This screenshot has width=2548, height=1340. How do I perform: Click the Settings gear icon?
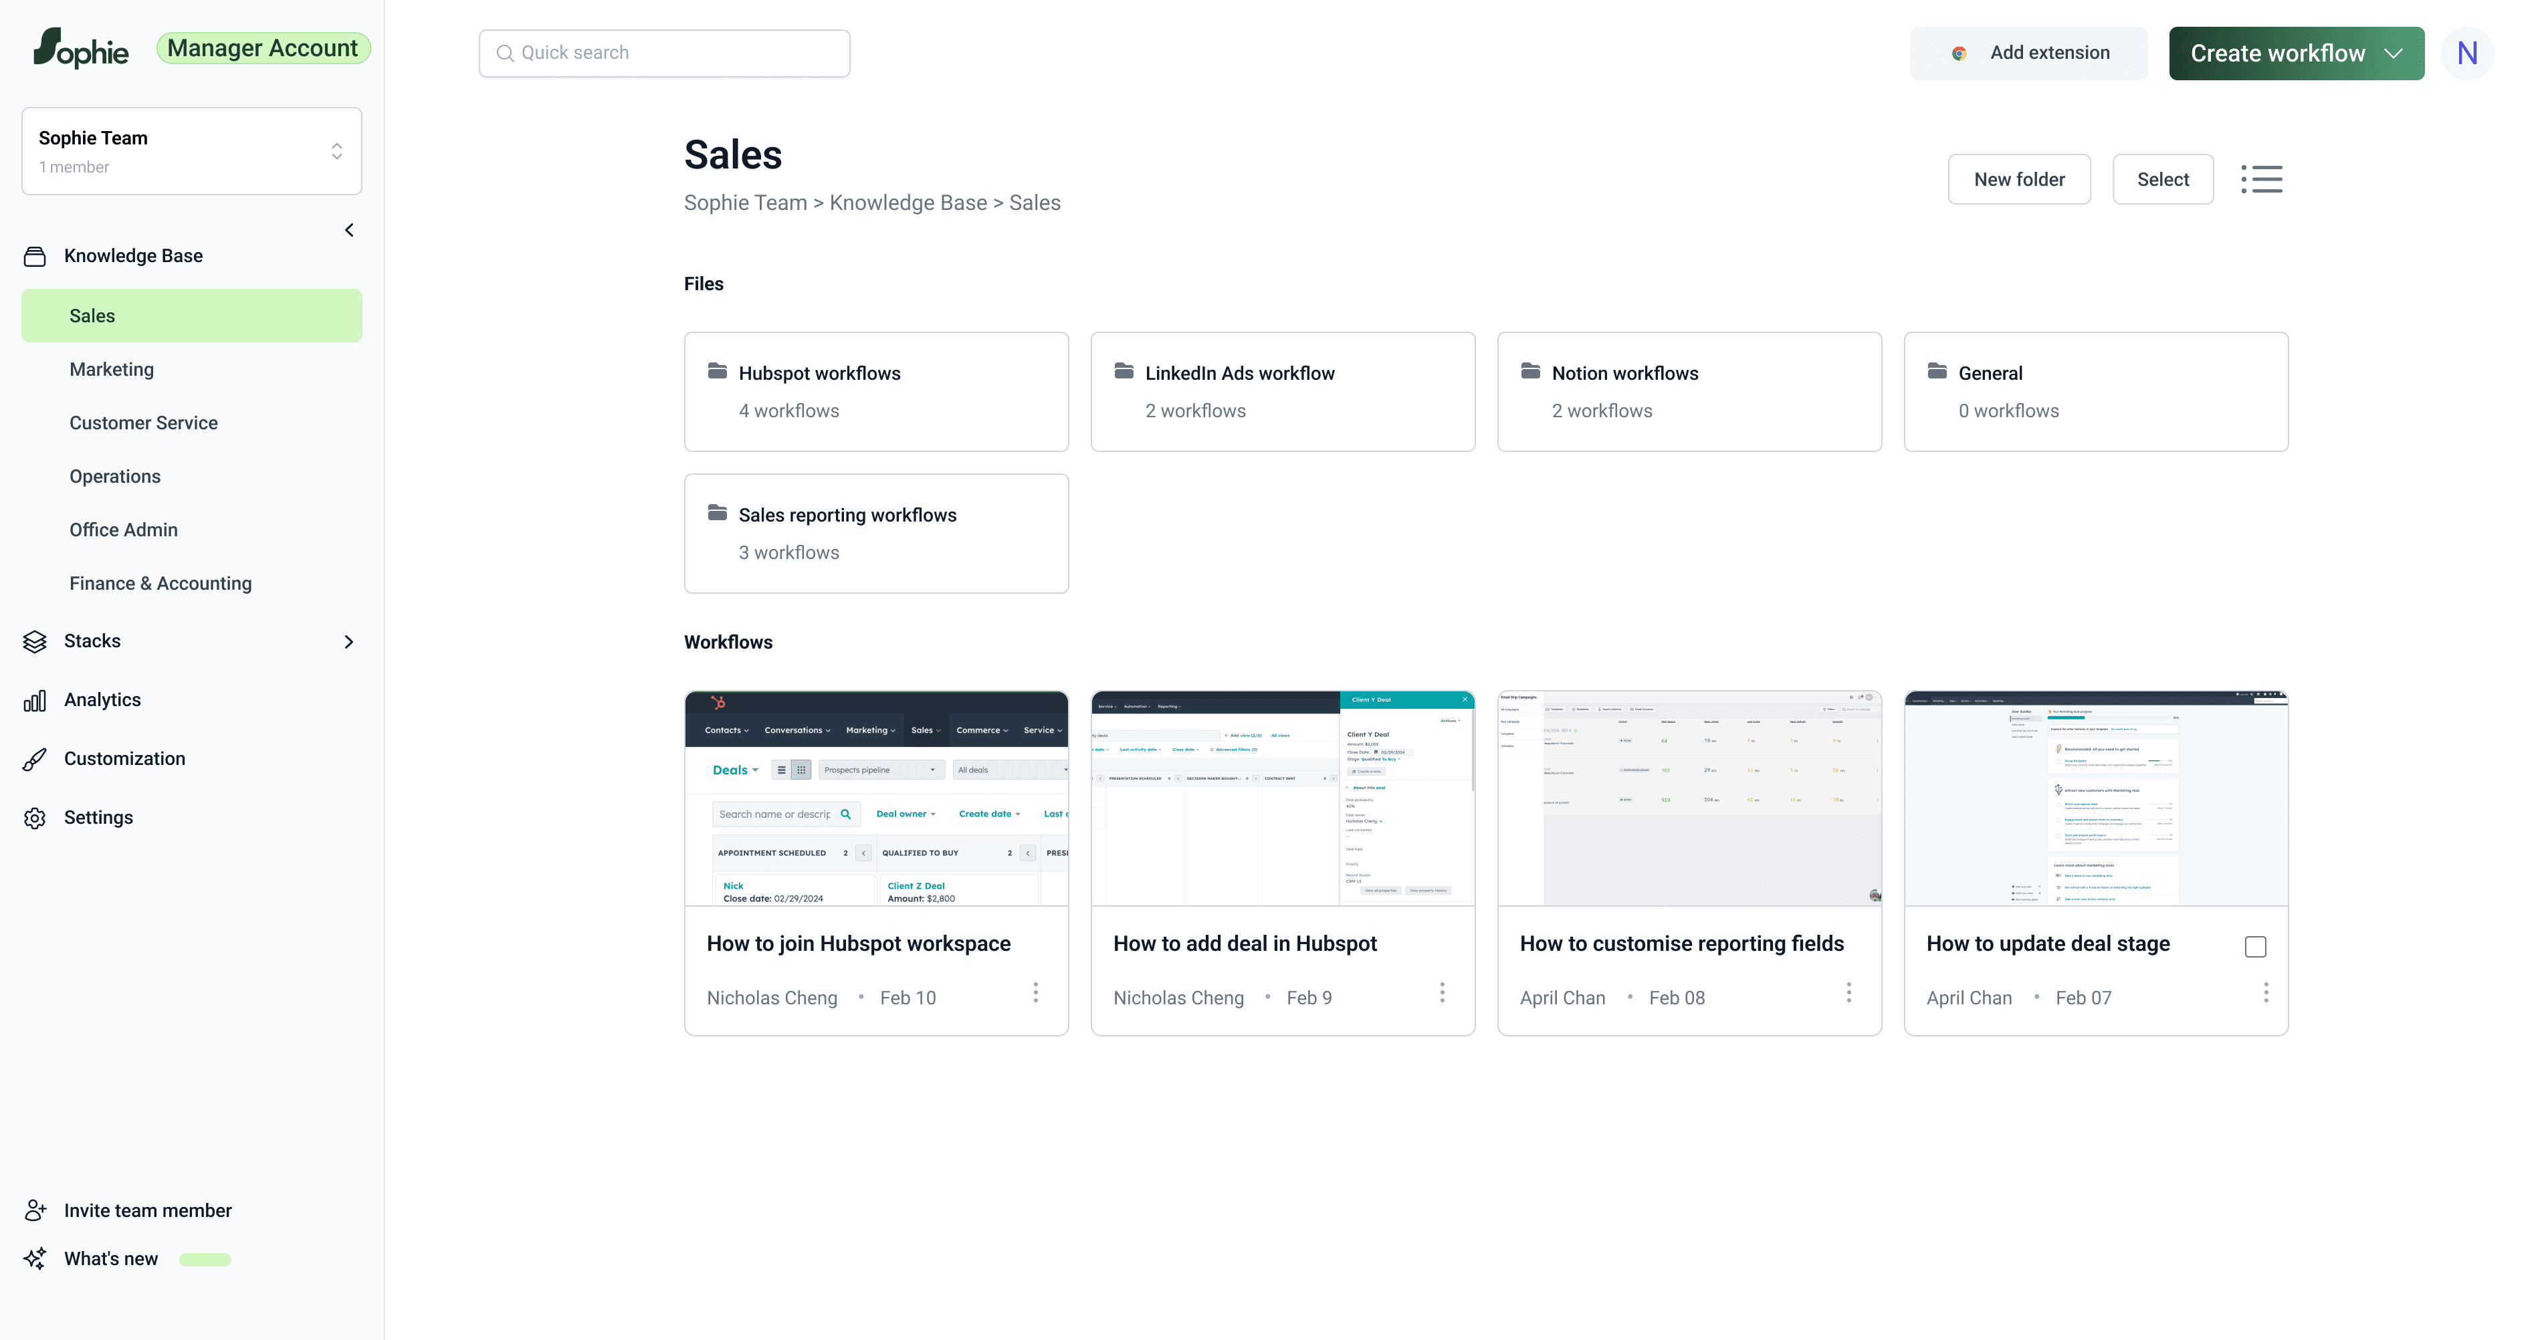point(35,819)
